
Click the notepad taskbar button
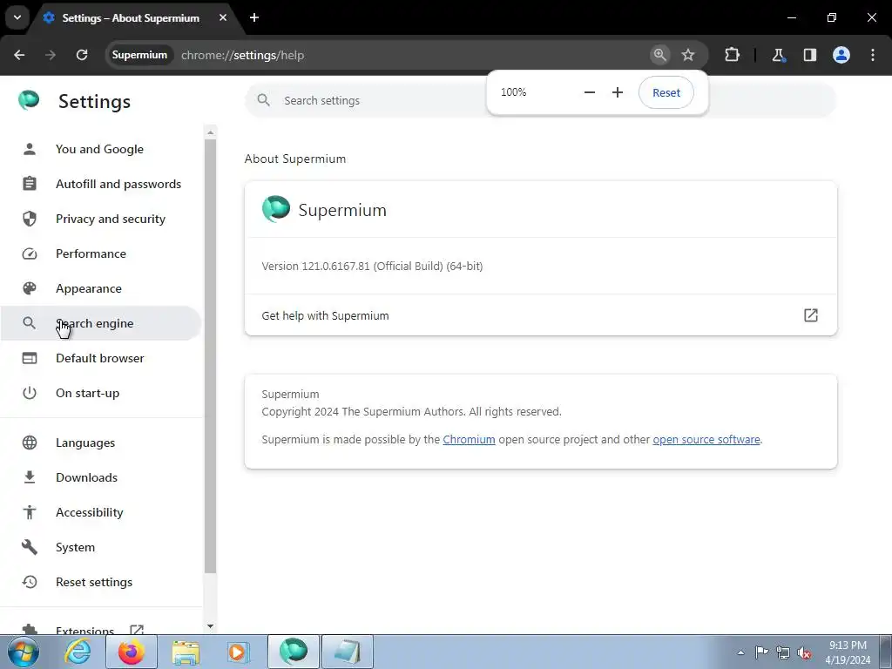tap(348, 652)
